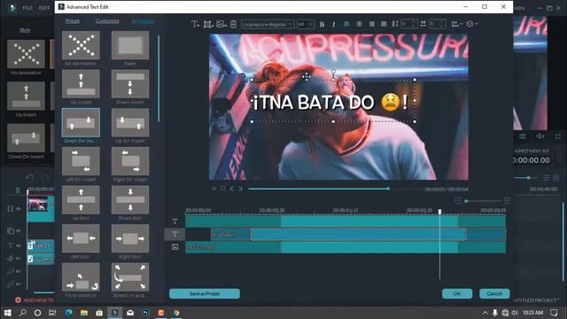This screenshot has height=319, width=567.
Task: Switch to the Preset tab
Action: (73, 21)
